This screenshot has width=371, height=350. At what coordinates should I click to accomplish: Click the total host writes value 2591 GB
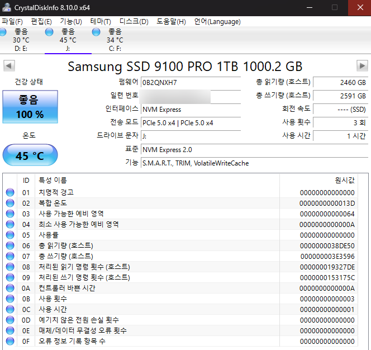340,96
